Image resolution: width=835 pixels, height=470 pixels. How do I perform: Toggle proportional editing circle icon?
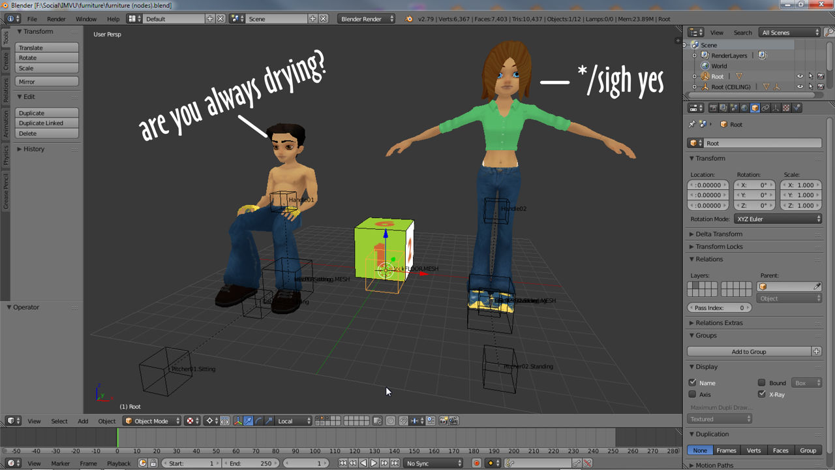pyautogui.click(x=391, y=421)
